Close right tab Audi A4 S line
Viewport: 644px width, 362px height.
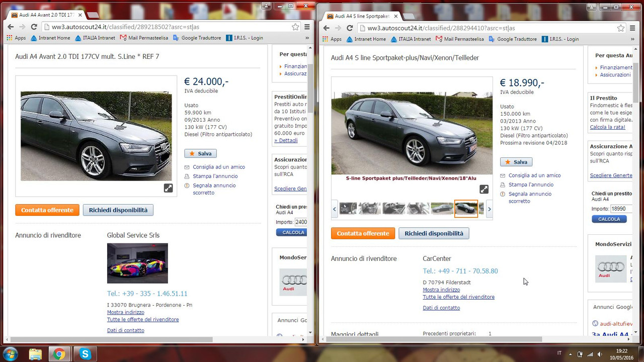[395, 16]
